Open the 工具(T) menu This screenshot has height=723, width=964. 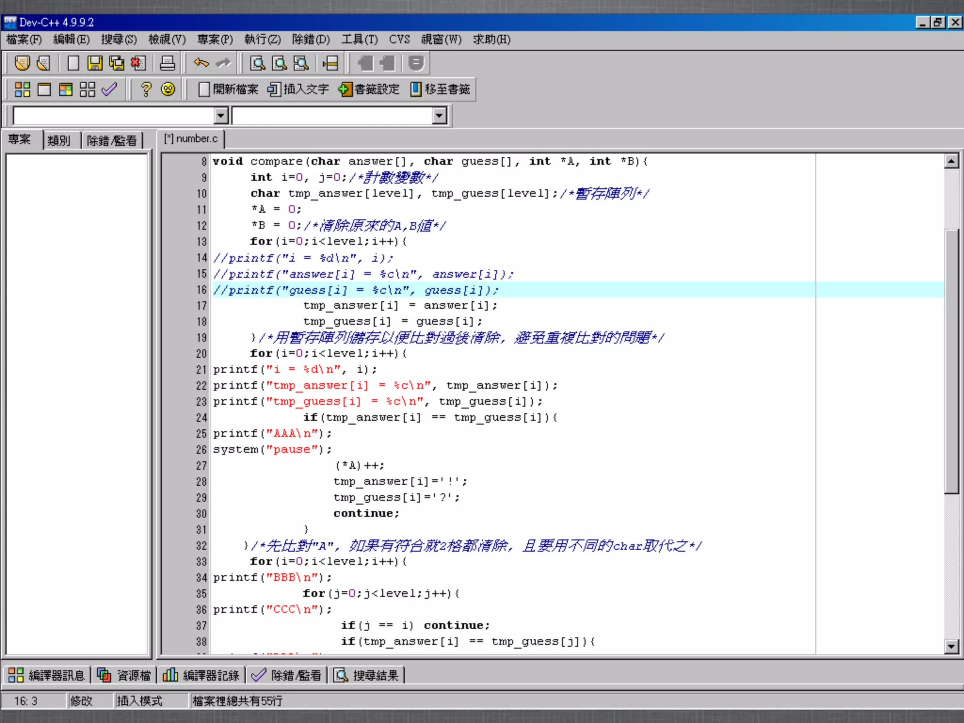(359, 40)
